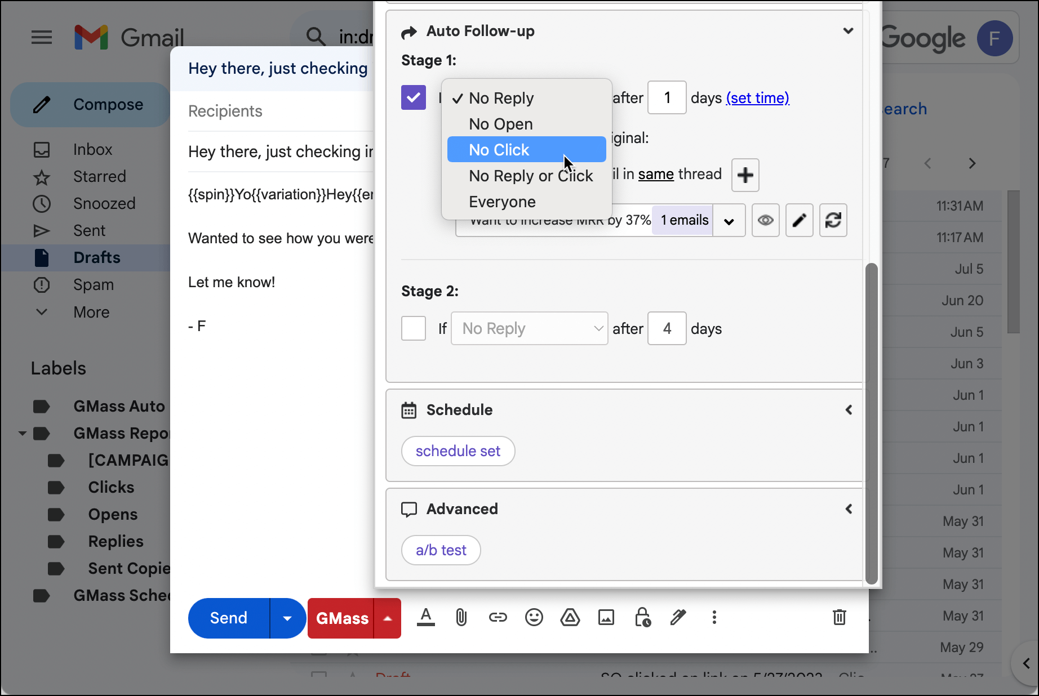Edit the follow-up template with pencil icon
Viewport: 1039px width, 696px height.
click(x=799, y=220)
